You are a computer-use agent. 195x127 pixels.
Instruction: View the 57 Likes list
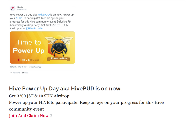25,73
